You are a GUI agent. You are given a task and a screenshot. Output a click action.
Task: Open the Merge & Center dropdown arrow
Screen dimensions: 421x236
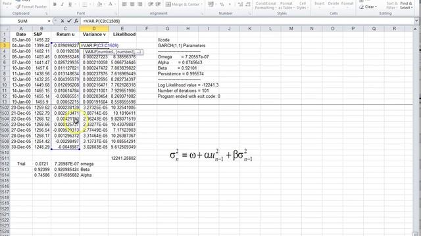pyautogui.click(x=202, y=5)
